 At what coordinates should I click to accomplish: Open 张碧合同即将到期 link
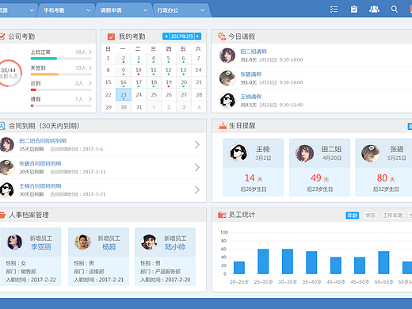click(40, 163)
